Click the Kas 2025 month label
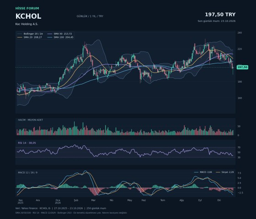256x219 pixels. [21, 202]
